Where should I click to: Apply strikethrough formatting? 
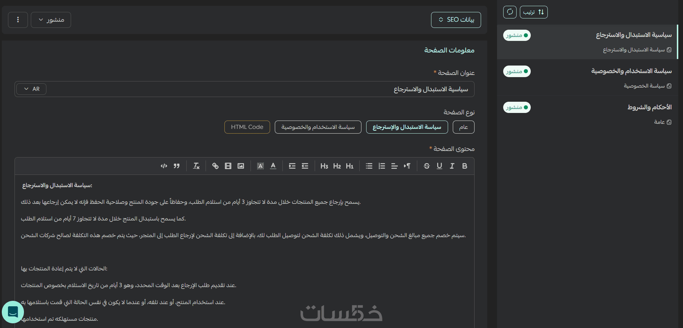[x=427, y=166]
